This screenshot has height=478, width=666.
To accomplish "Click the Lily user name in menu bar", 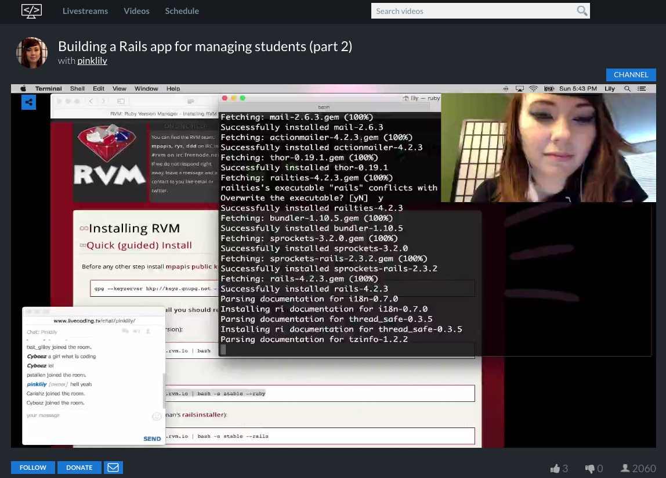I will tap(610, 88).
